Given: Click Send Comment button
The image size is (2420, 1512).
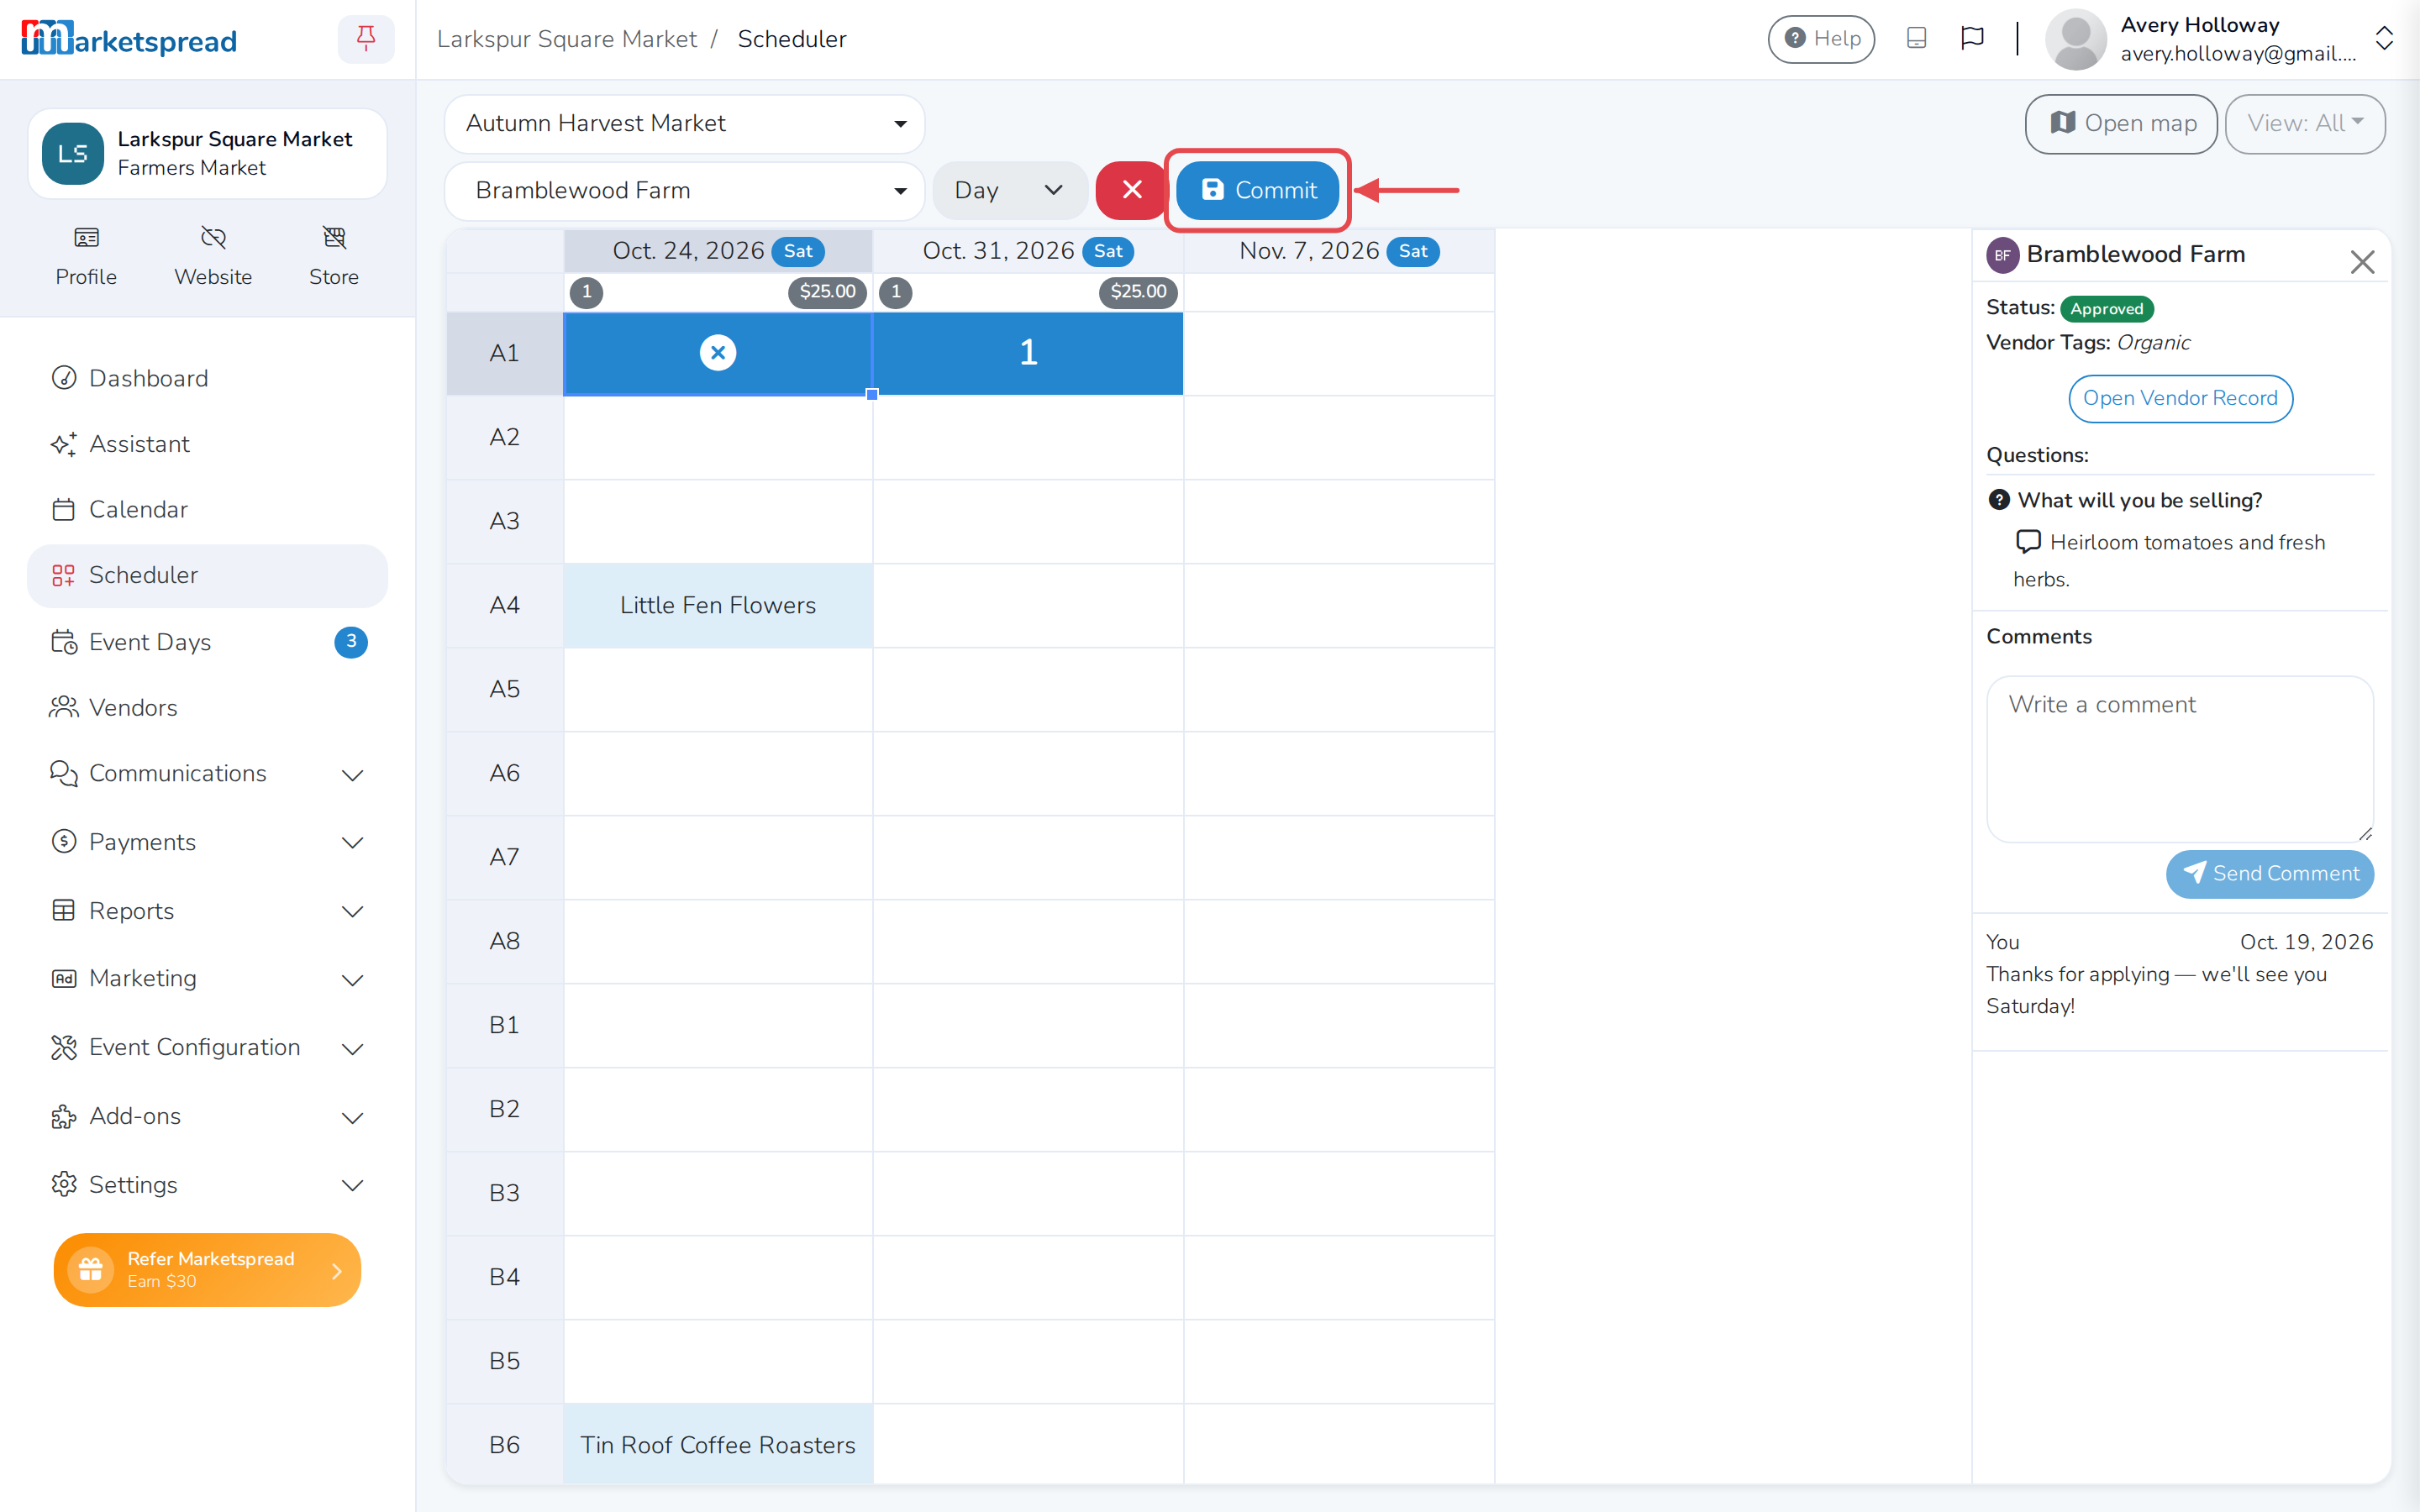Looking at the screenshot, I should (2269, 873).
